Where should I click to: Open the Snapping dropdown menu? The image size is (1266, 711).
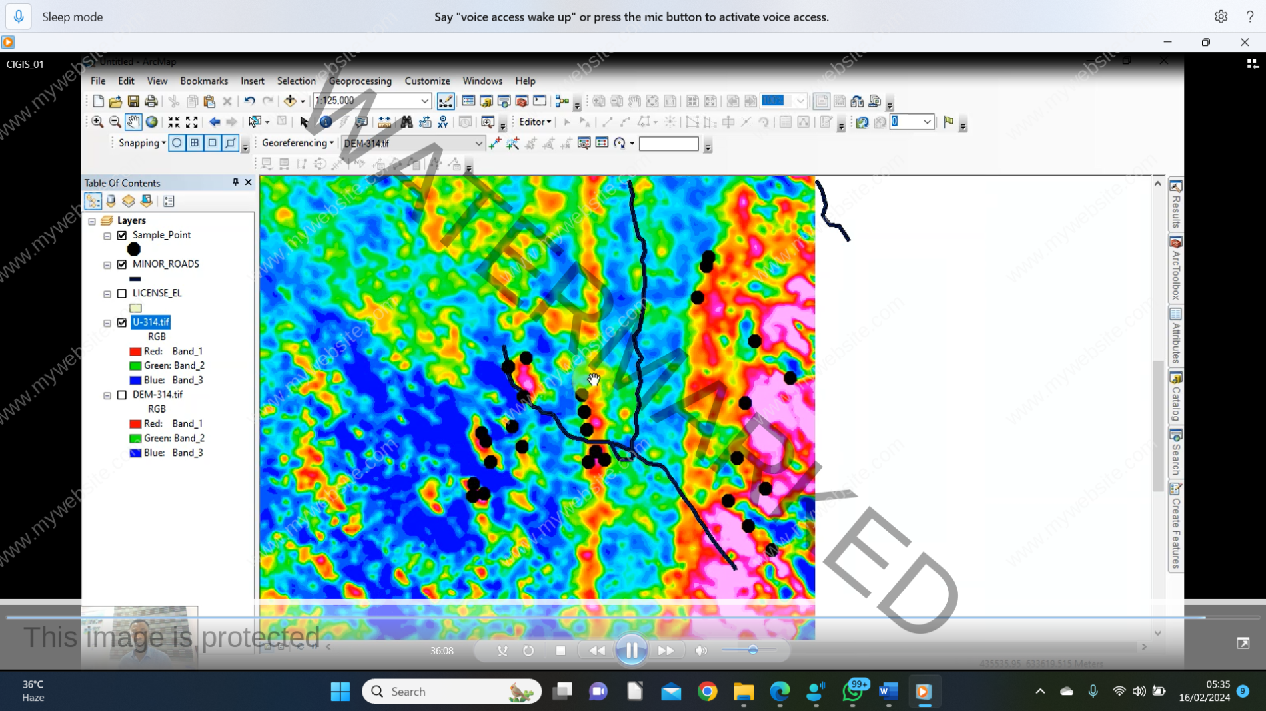coord(142,143)
